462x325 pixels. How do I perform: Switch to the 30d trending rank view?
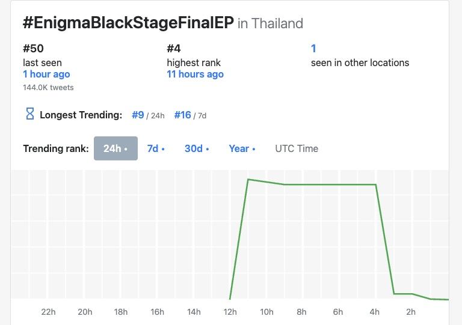point(197,148)
